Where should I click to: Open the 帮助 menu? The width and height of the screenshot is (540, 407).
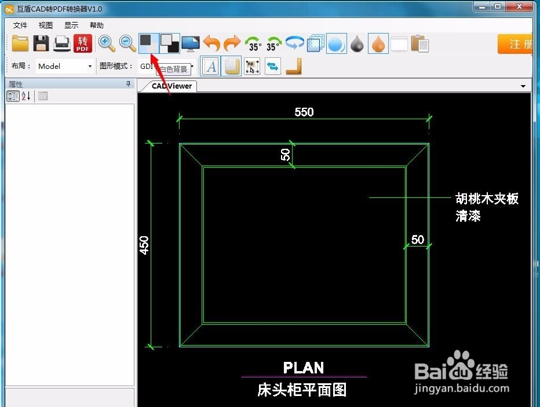97,25
